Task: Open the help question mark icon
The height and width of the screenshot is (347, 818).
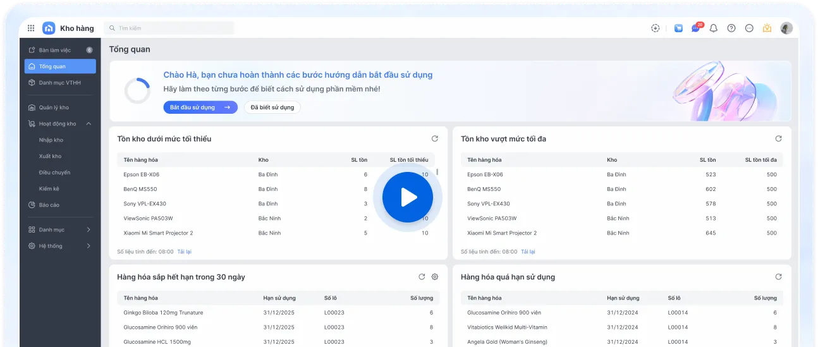Action: click(x=731, y=28)
